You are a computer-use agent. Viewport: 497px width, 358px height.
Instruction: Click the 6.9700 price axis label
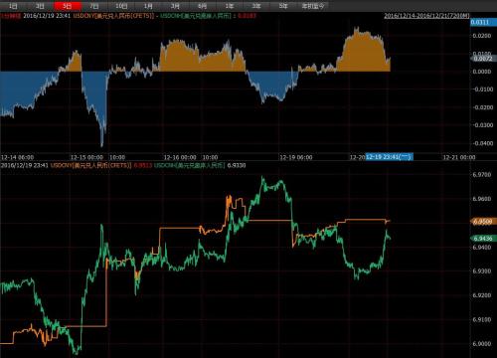point(482,175)
